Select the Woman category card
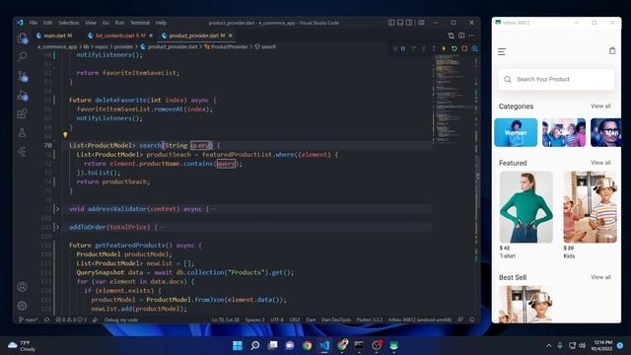This screenshot has height=355, width=631. 516,132
